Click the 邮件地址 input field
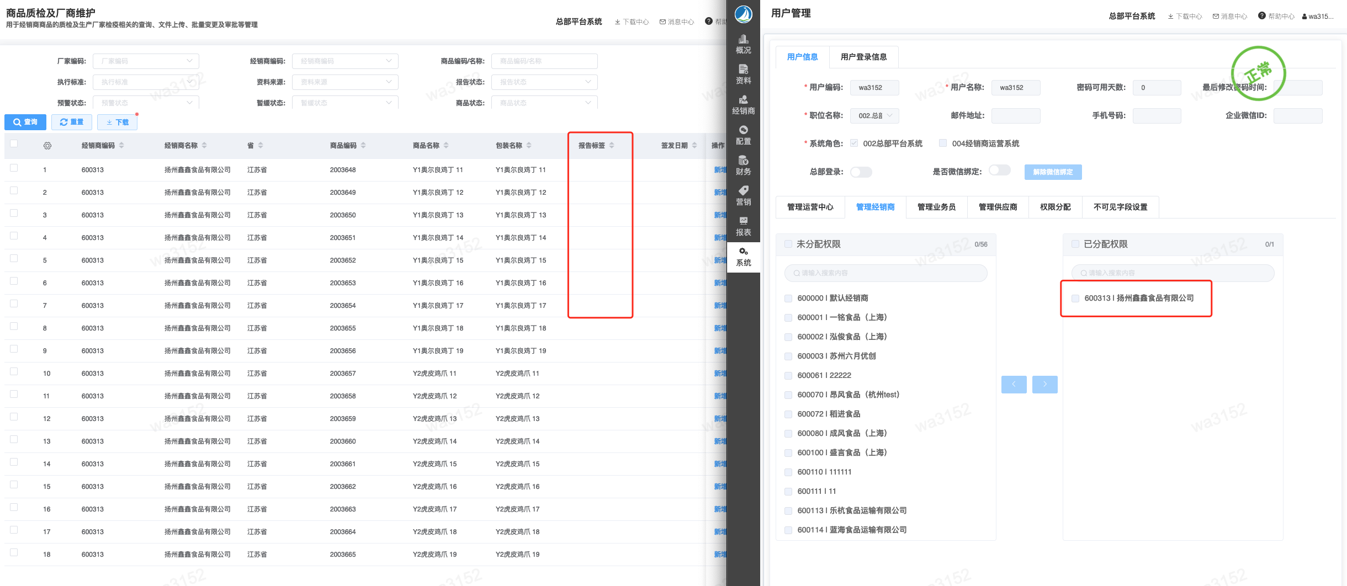This screenshot has width=1347, height=586. [1016, 116]
